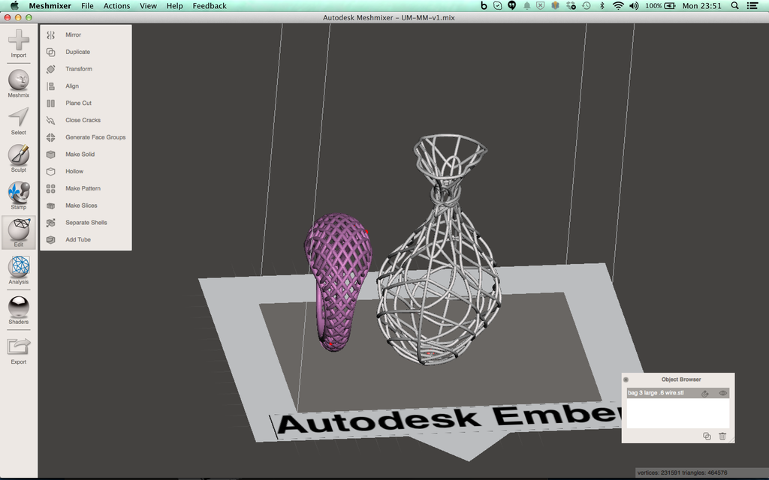Delete object with the trash icon
This screenshot has height=480, width=769.
pyautogui.click(x=722, y=436)
